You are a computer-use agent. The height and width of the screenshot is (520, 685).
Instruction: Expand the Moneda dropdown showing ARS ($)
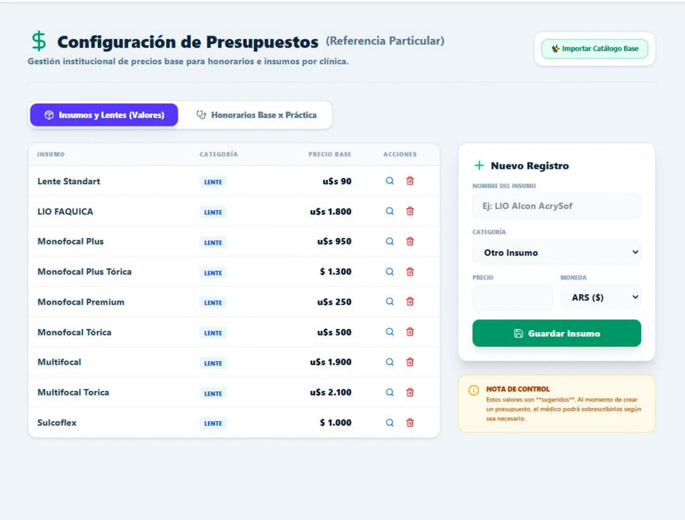point(601,297)
